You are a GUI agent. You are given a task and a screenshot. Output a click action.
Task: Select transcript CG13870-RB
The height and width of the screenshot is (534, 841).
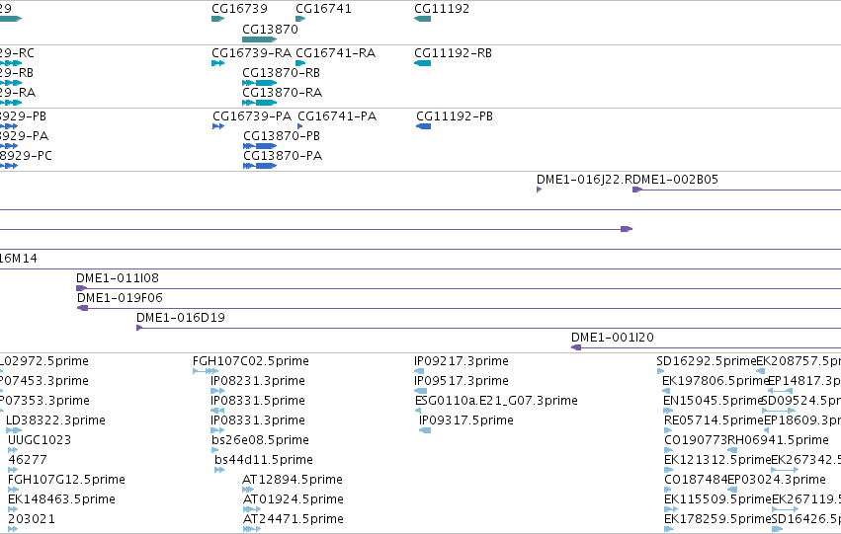pyautogui.click(x=281, y=73)
